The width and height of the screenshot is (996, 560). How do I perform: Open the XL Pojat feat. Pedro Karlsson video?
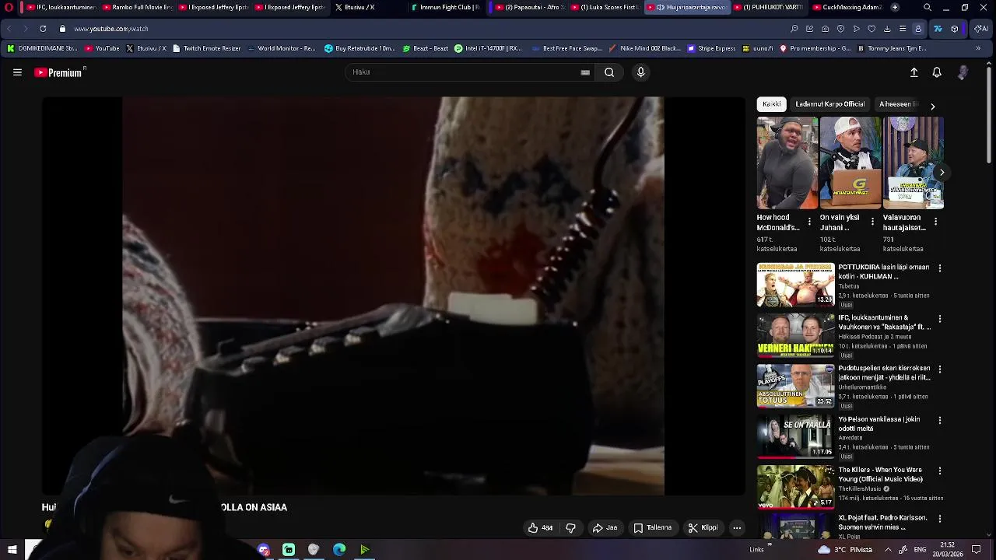coord(795,528)
